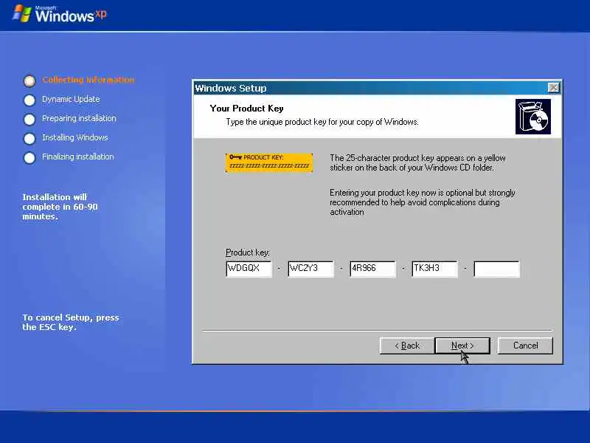The width and height of the screenshot is (590, 443).
Task: Click the Dynamic Update step indicator
Action: [29, 100]
